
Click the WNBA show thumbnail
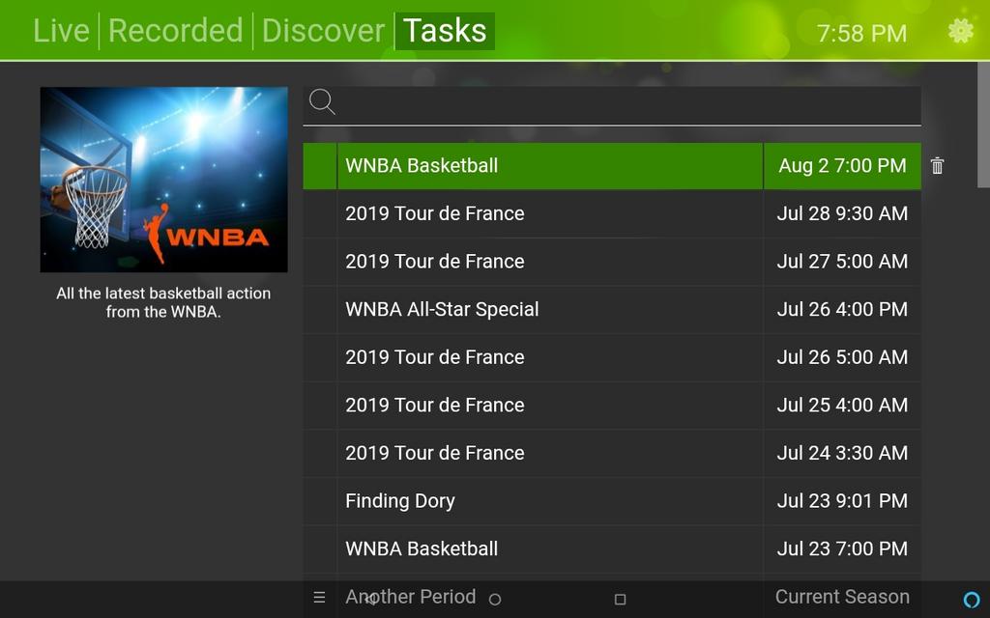pyautogui.click(x=163, y=180)
